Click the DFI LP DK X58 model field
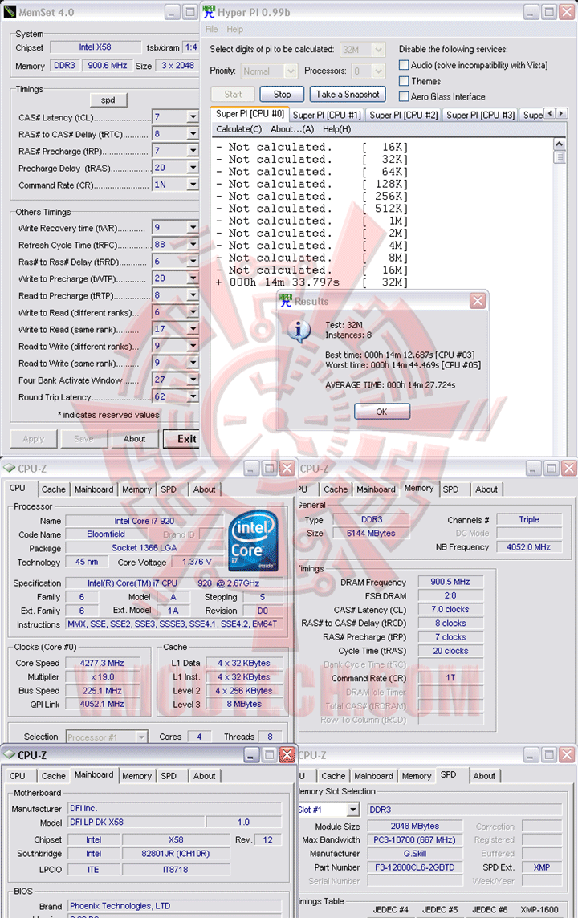 pyautogui.click(x=136, y=822)
